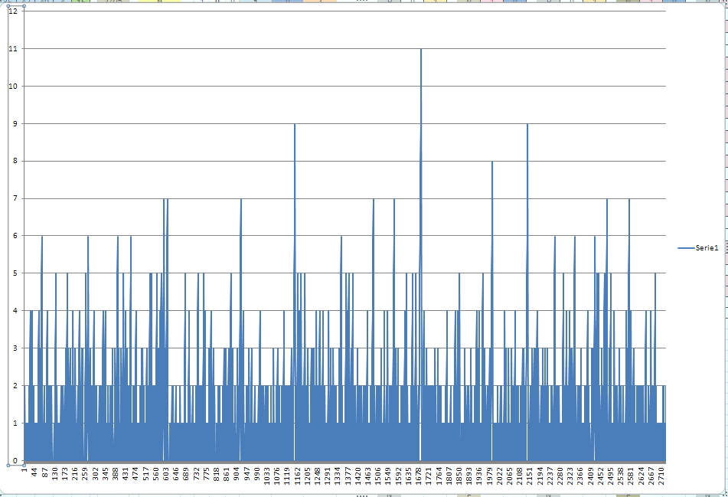Image resolution: width=728 pixels, height=497 pixels.
Task: Click the y-axis label 6
Action: click(x=15, y=236)
